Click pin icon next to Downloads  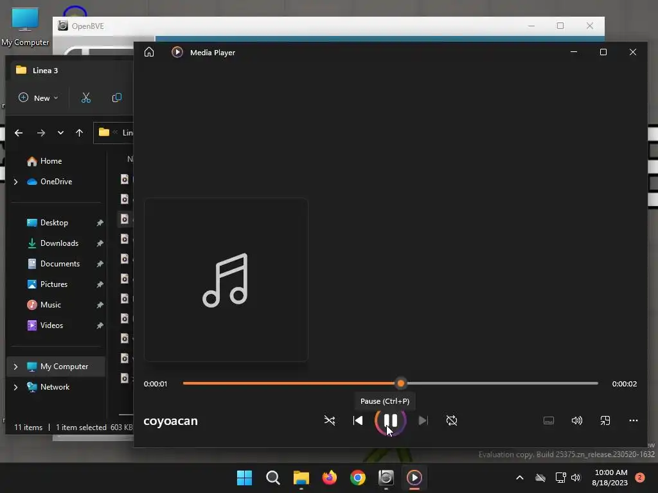click(100, 243)
